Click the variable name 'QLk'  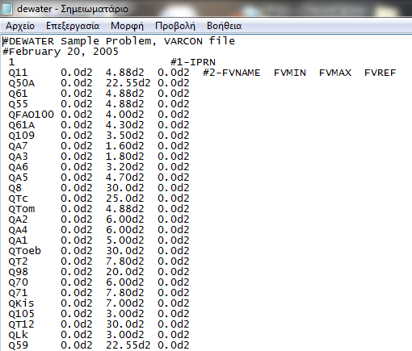coord(18,335)
